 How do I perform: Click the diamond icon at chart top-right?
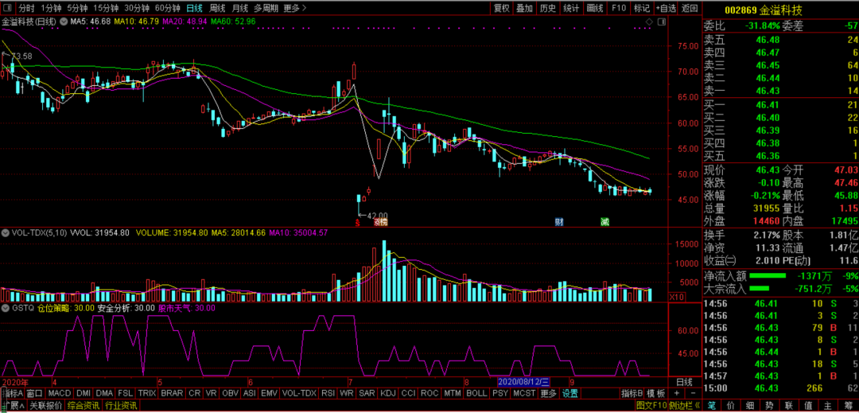coord(650,21)
